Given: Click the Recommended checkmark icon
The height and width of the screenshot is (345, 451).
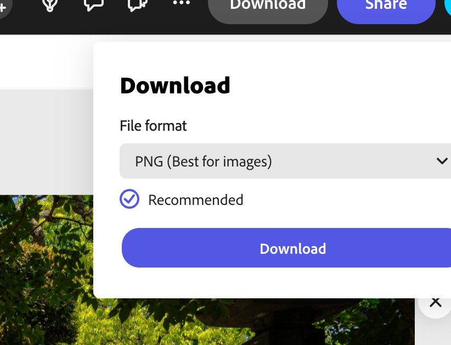Looking at the screenshot, I should (129, 199).
